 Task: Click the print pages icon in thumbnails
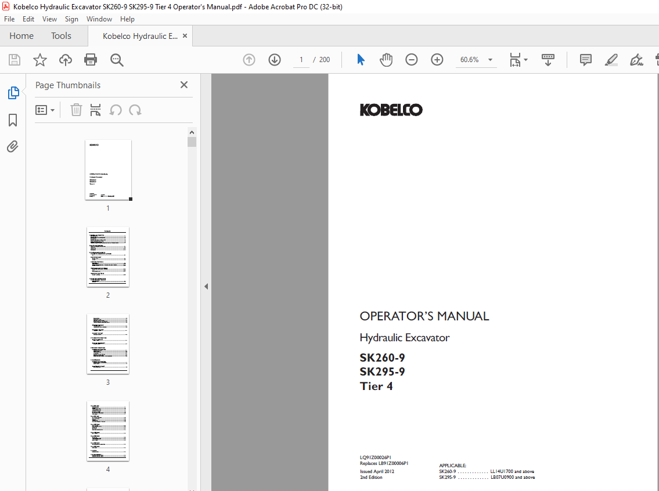pos(95,110)
